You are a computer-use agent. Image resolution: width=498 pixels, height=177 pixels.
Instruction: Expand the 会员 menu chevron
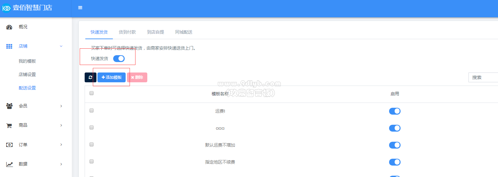click(x=61, y=106)
